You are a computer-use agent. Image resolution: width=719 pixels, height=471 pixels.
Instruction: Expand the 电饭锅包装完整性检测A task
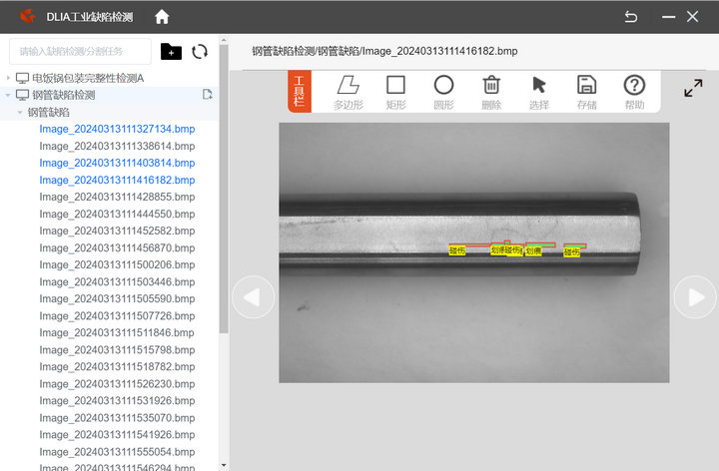point(8,78)
